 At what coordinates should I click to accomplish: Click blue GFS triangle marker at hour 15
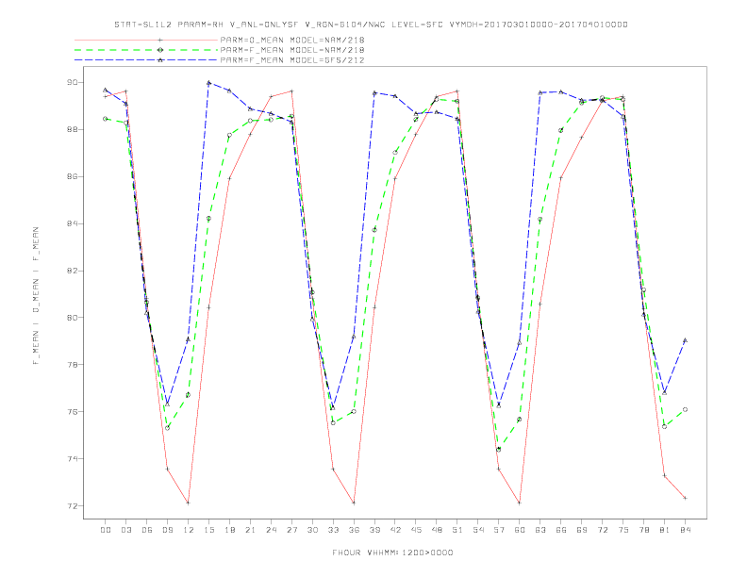(208, 82)
